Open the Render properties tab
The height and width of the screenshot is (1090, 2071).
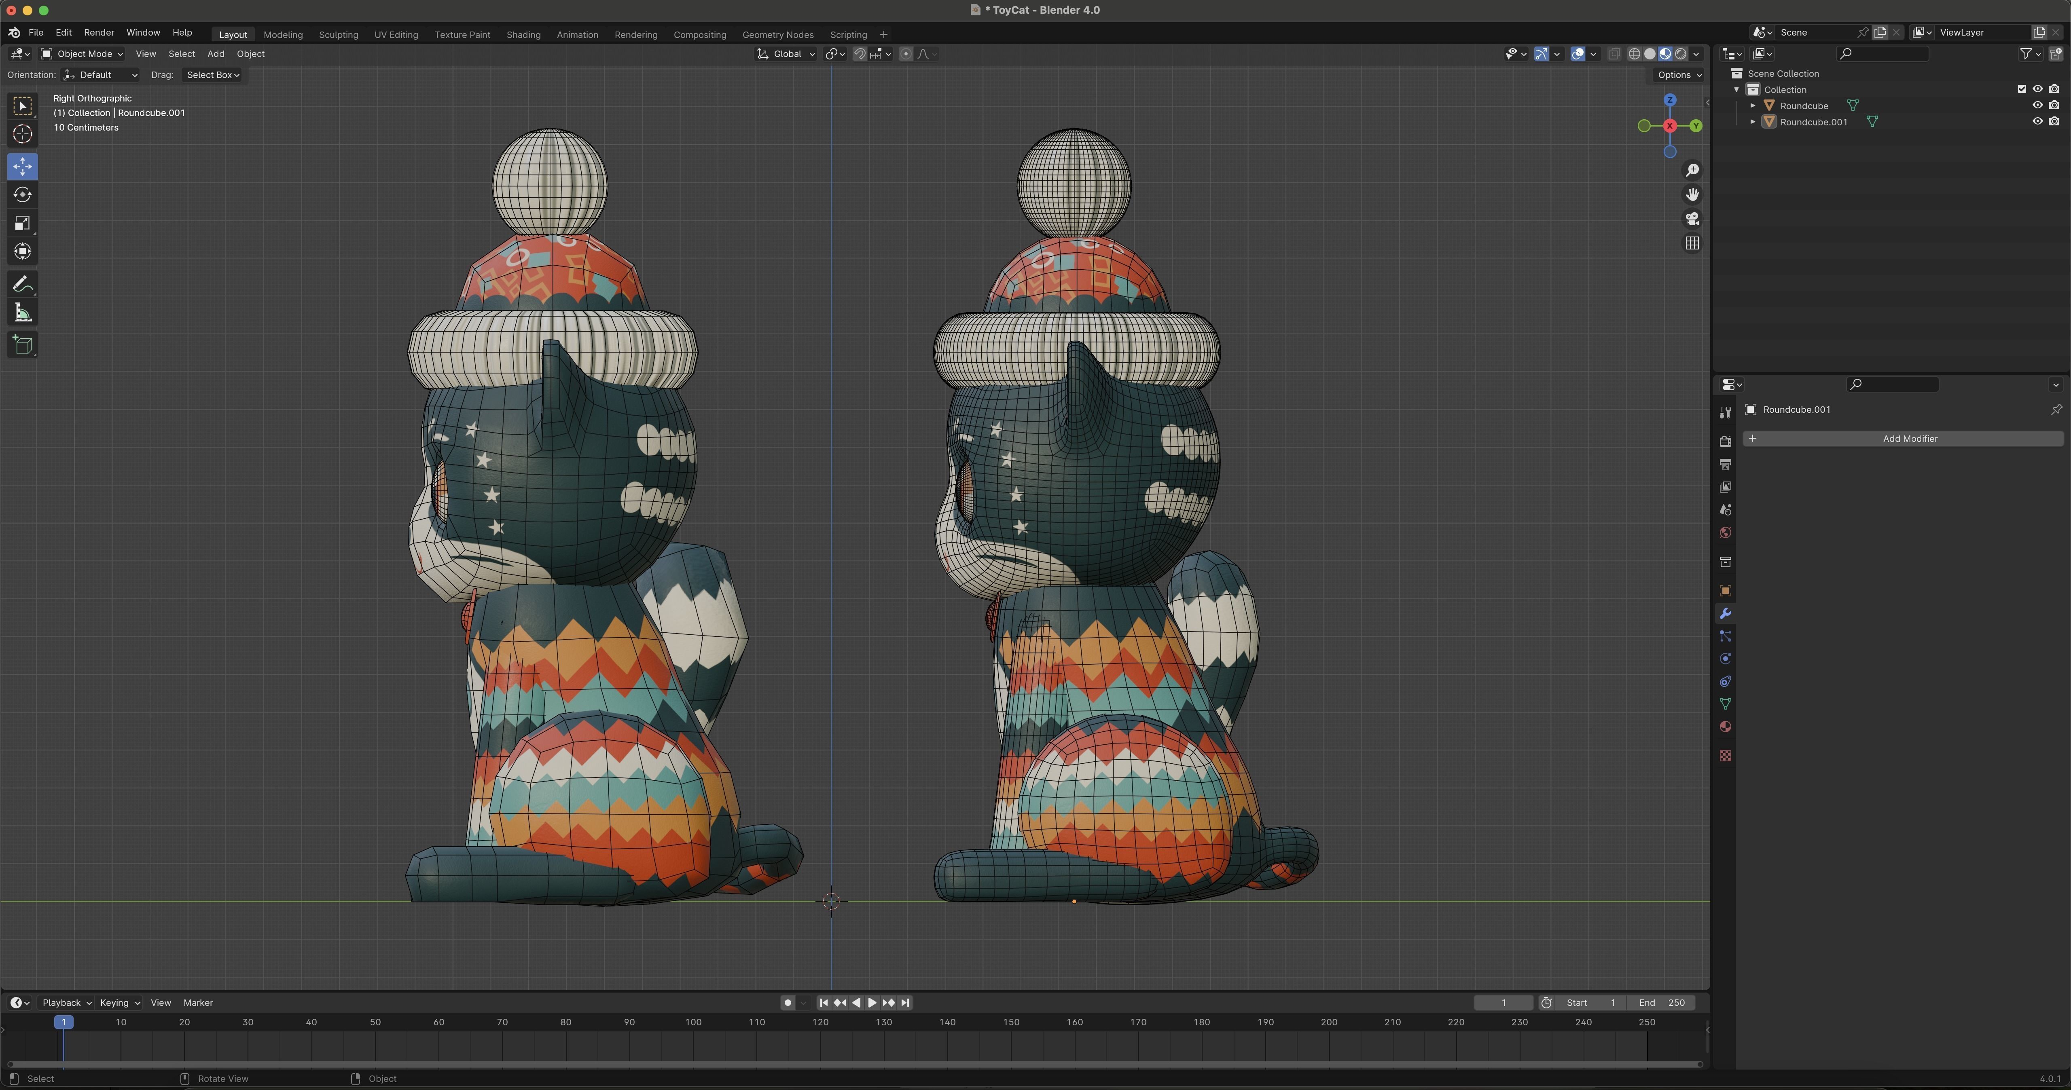click(x=1725, y=441)
